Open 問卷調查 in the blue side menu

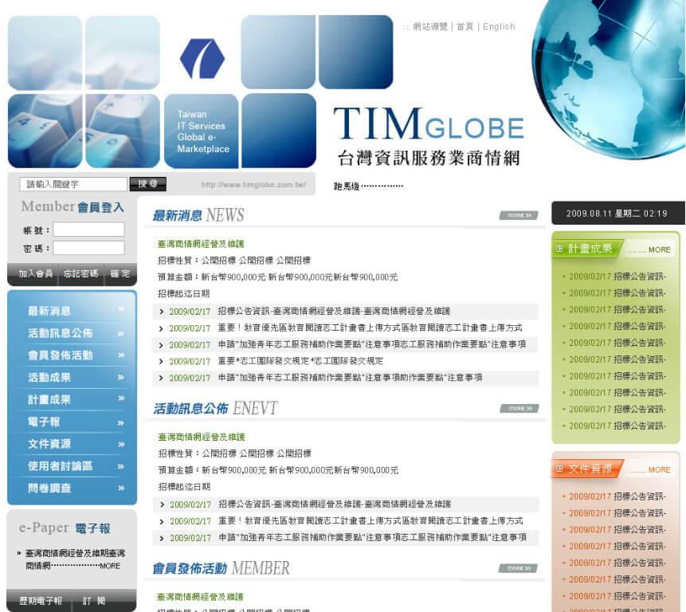click(49, 488)
